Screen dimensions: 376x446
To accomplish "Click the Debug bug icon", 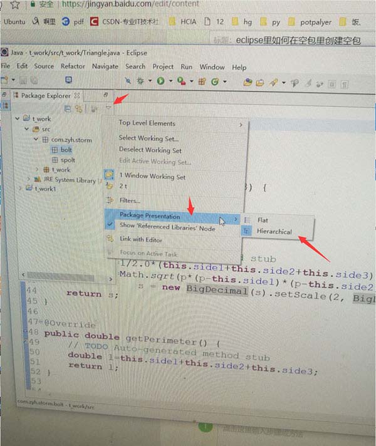I will (x=140, y=81).
